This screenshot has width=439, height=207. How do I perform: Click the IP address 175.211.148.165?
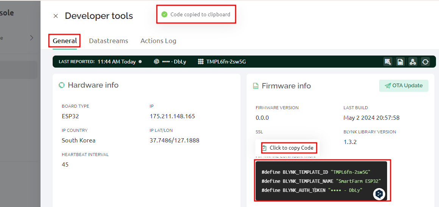[x=172, y=116]
